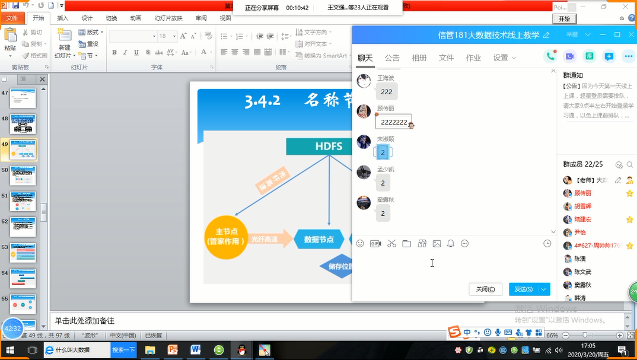The image size is (637, 360).
Task: Select slide 50 thumbnail
Action: [23, 176]
